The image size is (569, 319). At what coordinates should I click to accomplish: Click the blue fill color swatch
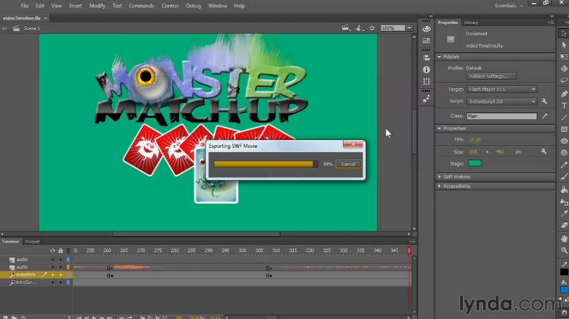click(564, 290)
